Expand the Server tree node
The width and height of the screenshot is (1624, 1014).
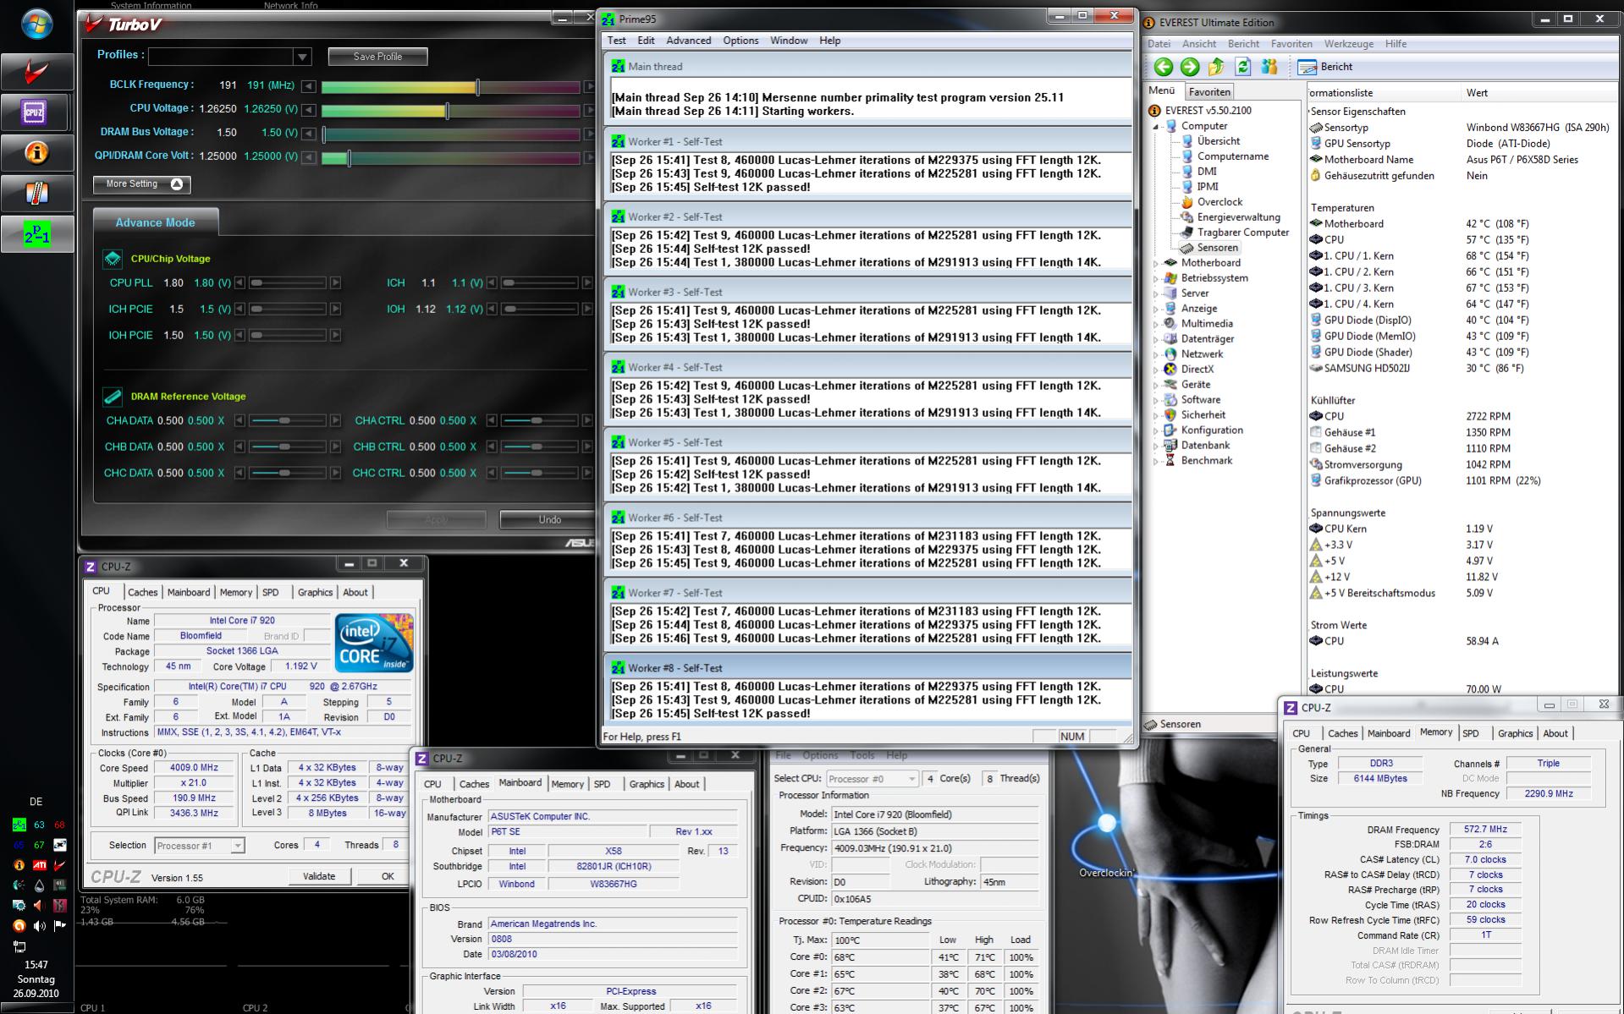tap(1156, 293)
